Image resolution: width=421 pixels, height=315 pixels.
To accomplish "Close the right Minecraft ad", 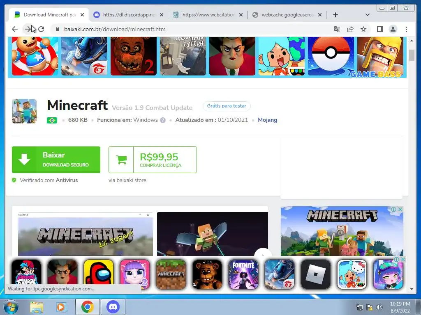I will click(400, 209).
